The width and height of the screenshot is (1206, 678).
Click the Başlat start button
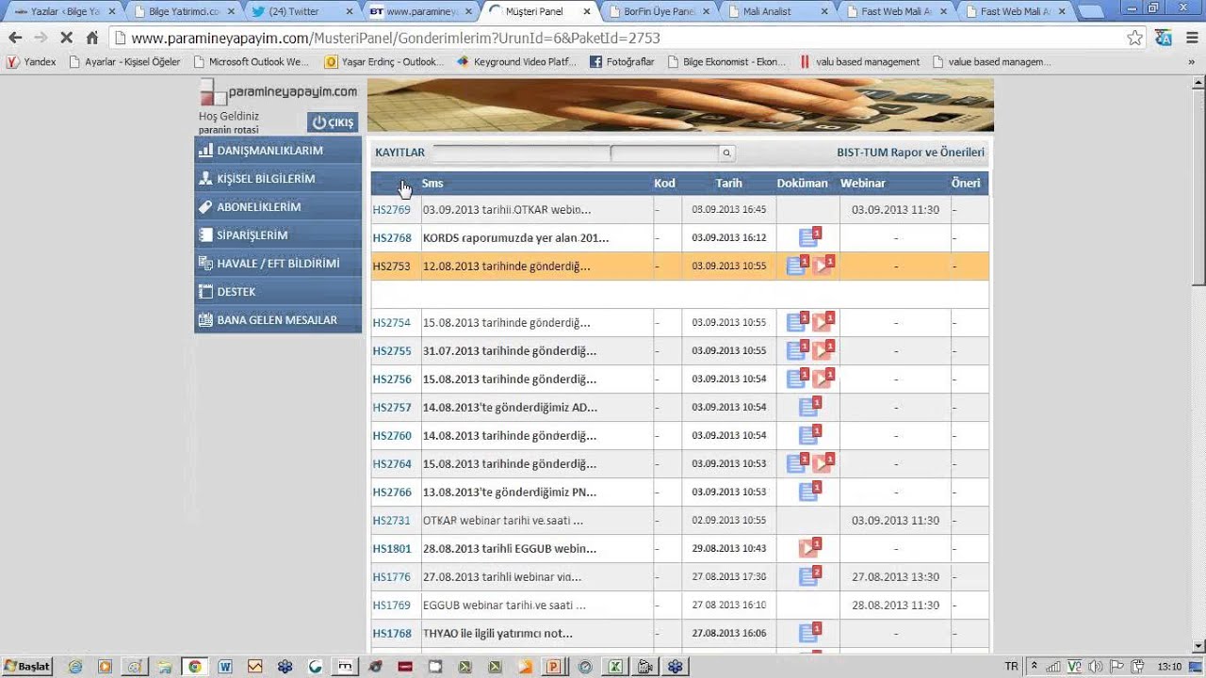coord(26,667)
